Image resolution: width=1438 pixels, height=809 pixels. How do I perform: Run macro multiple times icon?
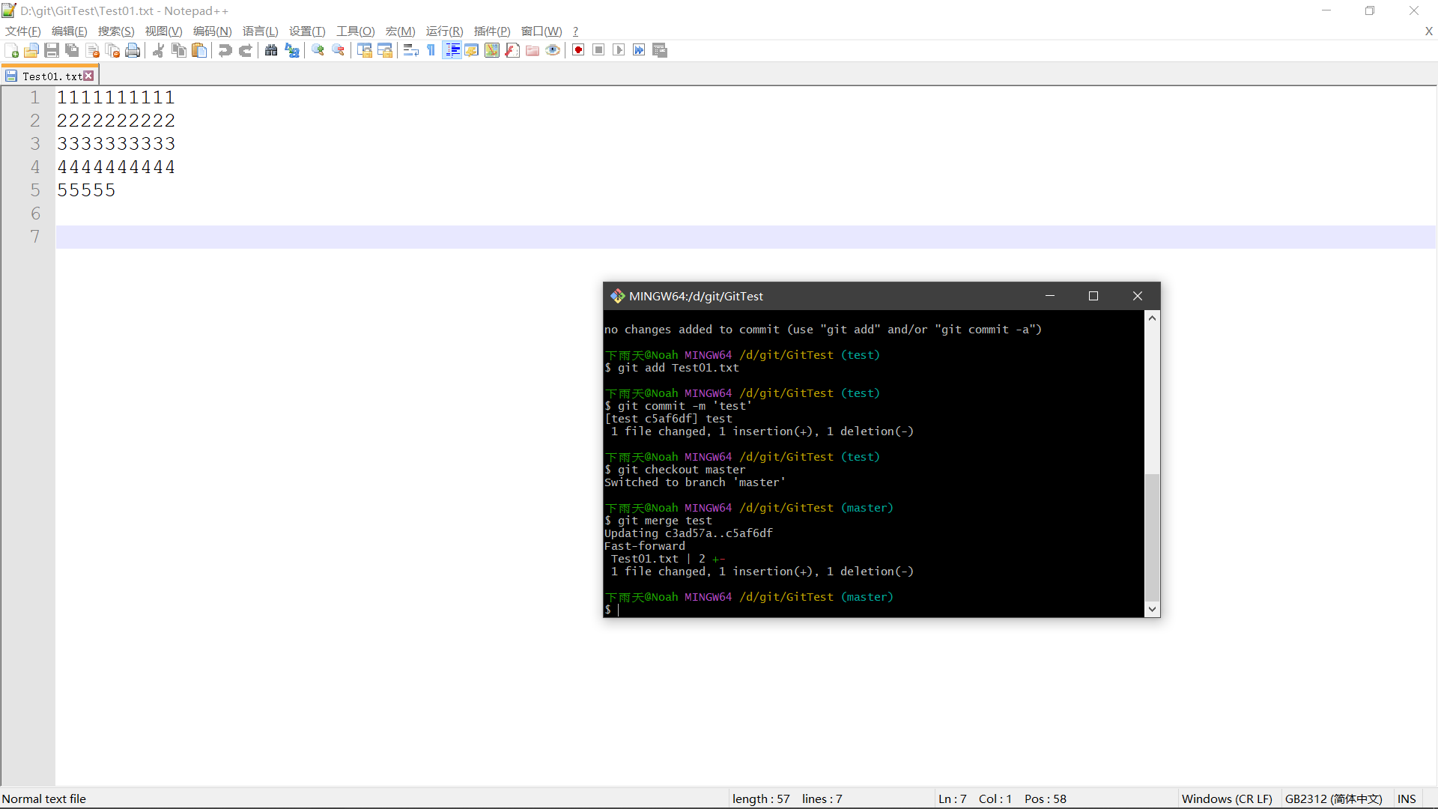tap(639, 50)
